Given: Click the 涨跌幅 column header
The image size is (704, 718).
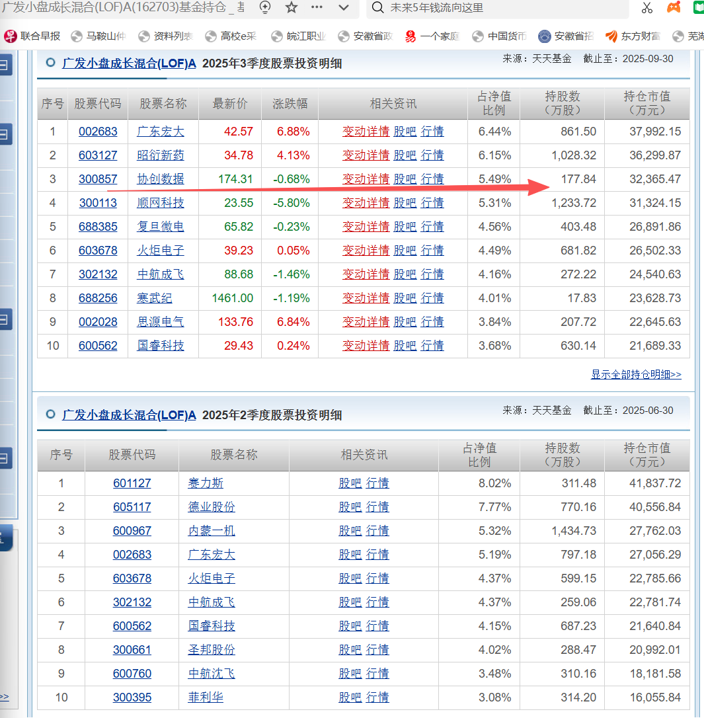Looking at the screenshot, I should click(x=290, y=104).
